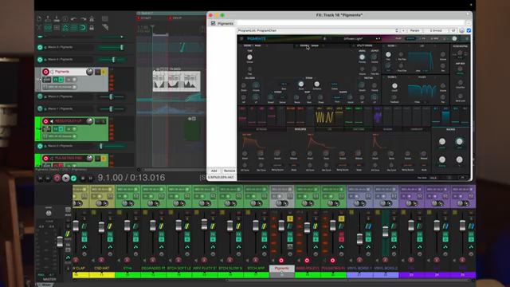
Task: Open the MIDI All channels dropdown on Pigments track
Action: pos(61,87)
